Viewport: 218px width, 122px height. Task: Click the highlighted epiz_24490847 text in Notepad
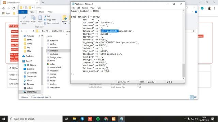[110, 31]
